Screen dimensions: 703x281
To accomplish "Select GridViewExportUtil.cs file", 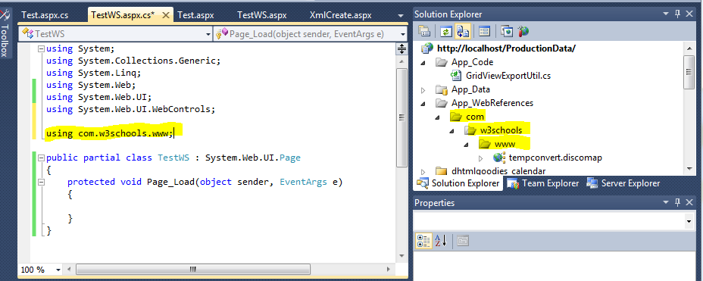I will coord(508,76).
